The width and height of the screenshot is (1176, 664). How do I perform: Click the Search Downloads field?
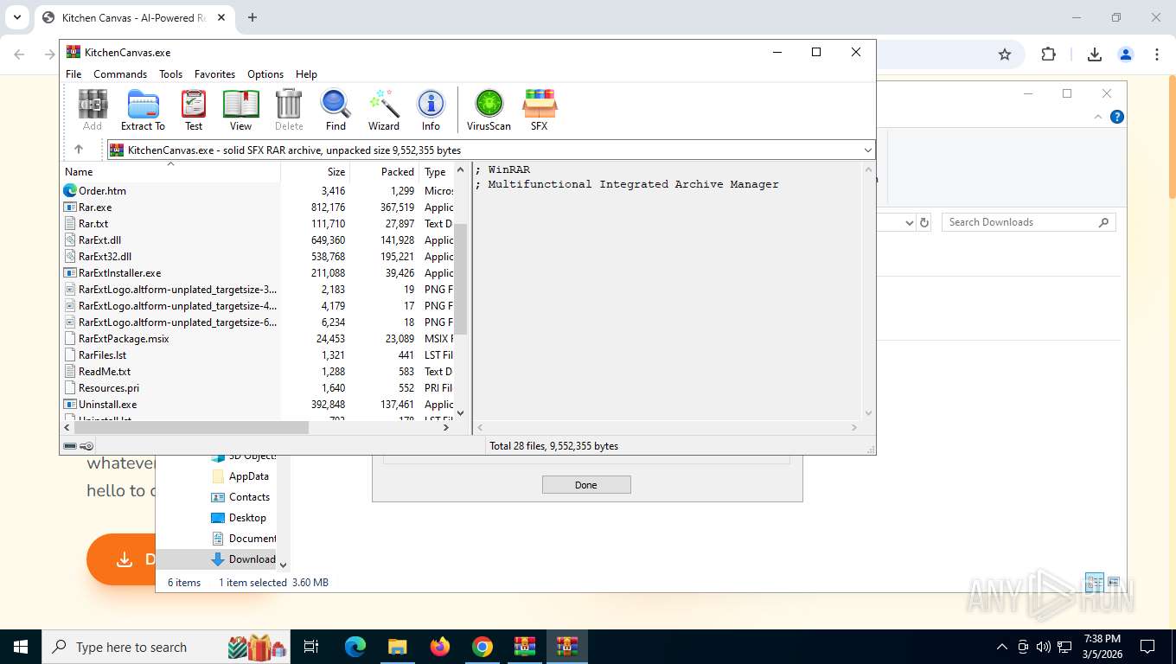pyautogui.click(x=1029, y=222)
